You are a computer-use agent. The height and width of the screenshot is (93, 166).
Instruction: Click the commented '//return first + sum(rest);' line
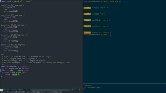coord(15,73)
